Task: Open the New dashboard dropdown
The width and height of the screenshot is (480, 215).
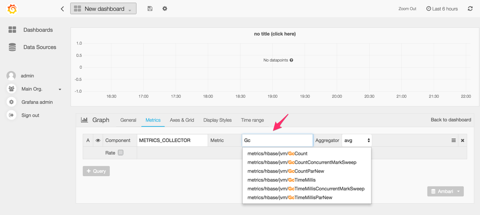Action: [103, 9]
